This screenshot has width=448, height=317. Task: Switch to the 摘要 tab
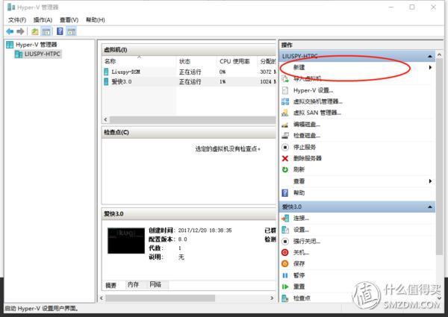(111, 285)
